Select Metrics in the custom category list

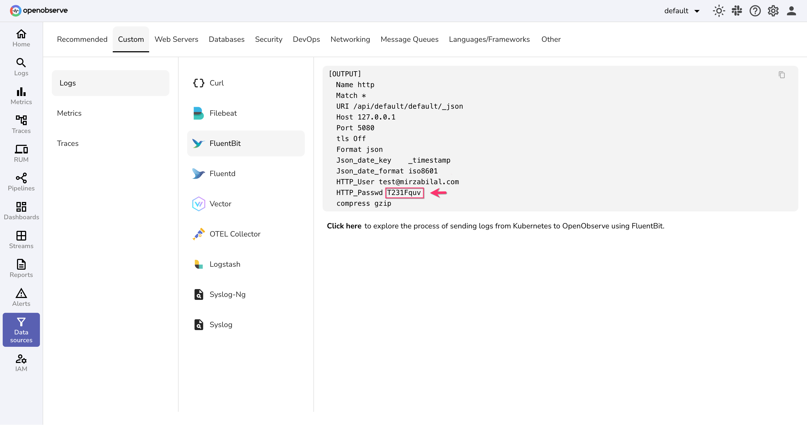click(110, 113)
